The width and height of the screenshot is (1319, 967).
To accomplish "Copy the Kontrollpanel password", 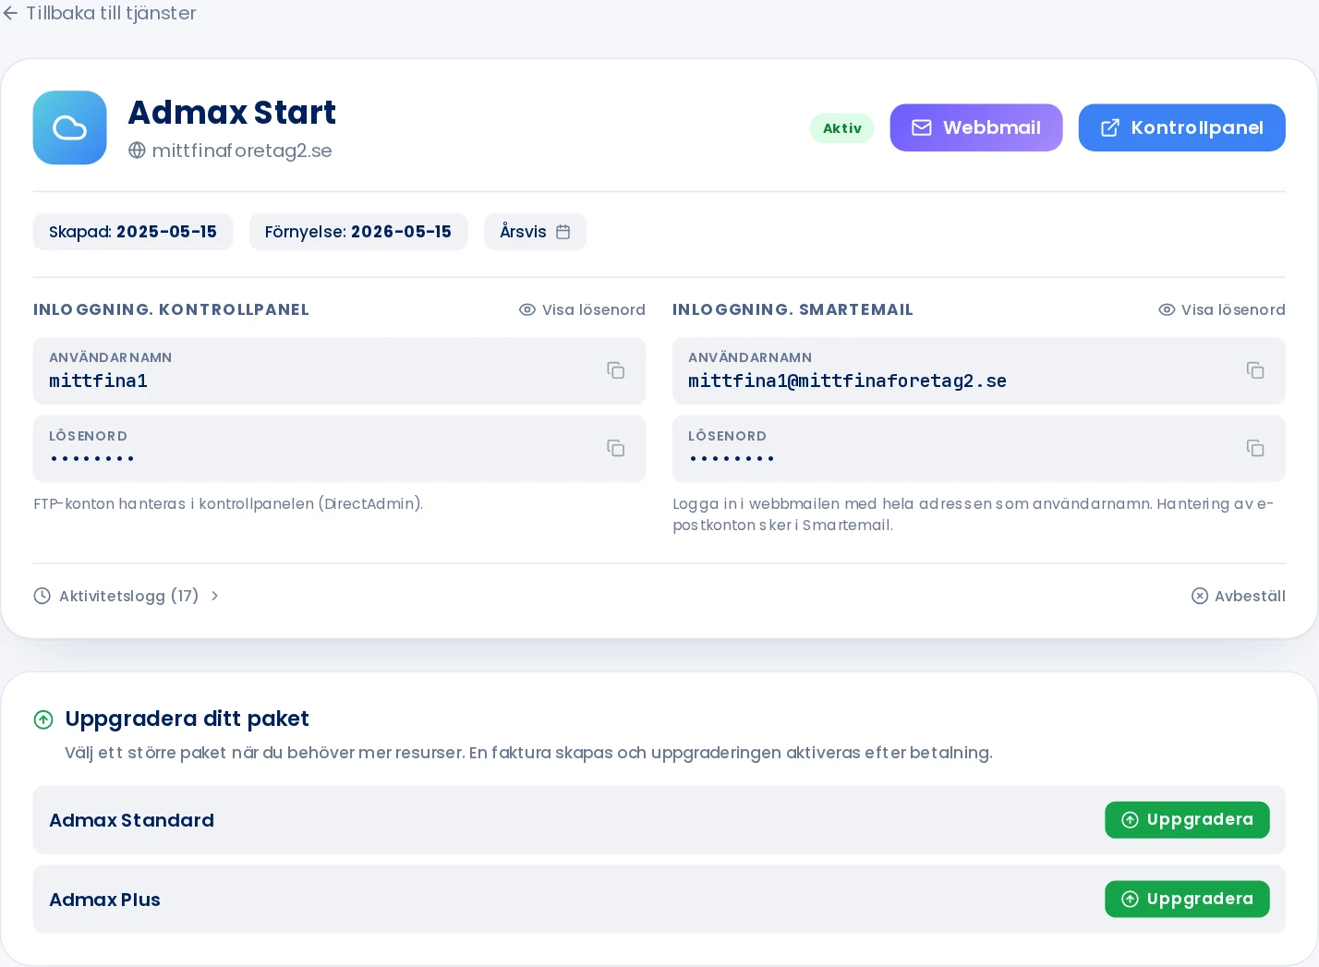I will coord(616,448).
